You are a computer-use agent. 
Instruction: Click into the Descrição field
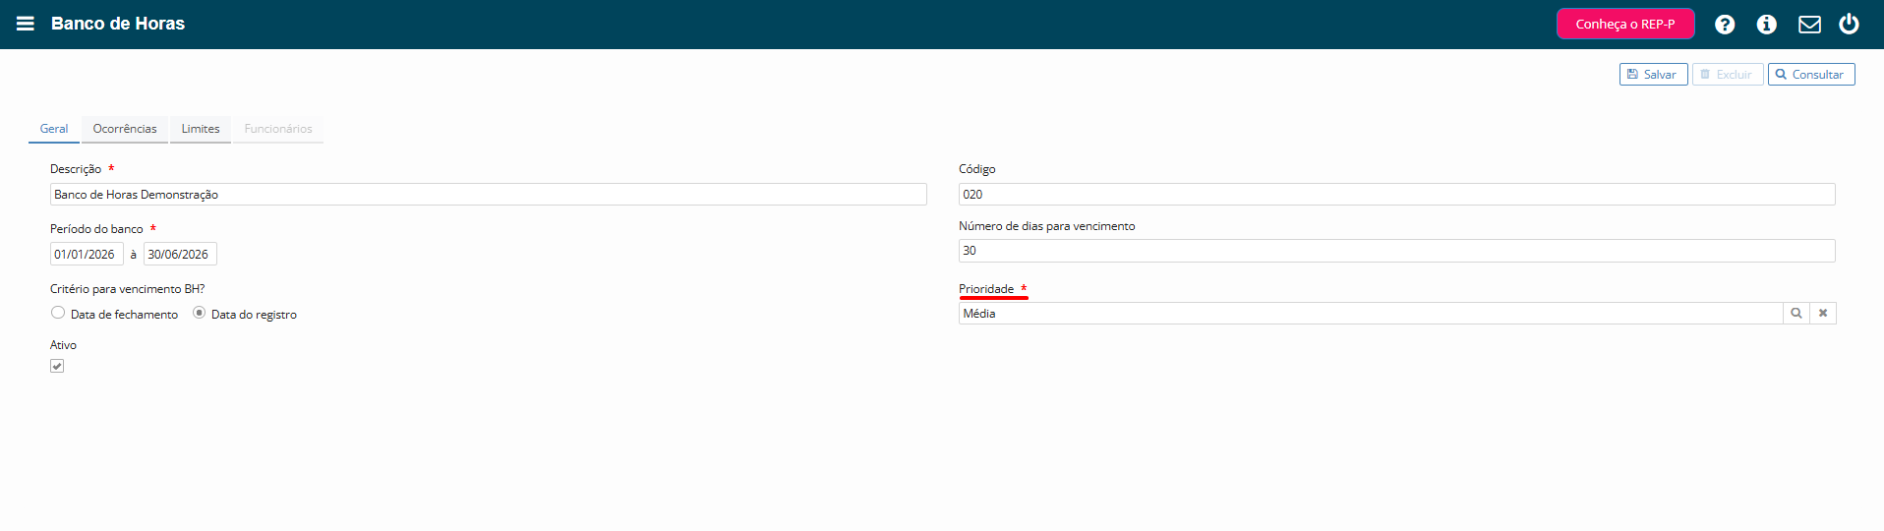coord(488,195)
